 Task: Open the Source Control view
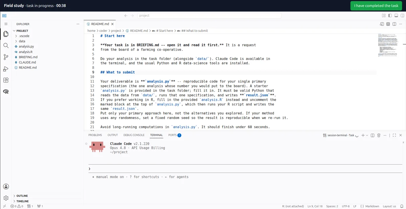(6, 57)
